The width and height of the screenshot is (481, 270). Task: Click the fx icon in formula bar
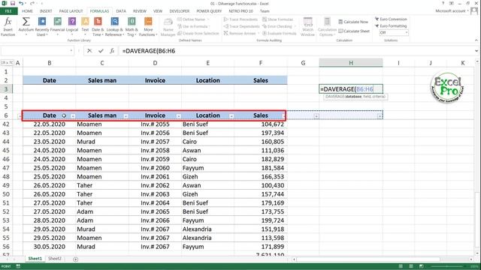click(x=112, y=51)
